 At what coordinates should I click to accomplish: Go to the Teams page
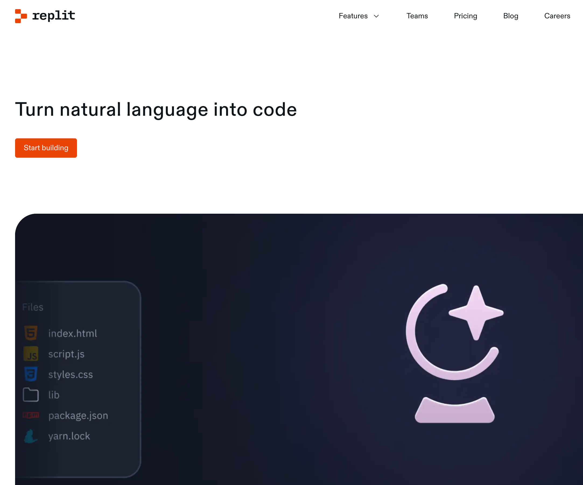click(x=417, y=16)
